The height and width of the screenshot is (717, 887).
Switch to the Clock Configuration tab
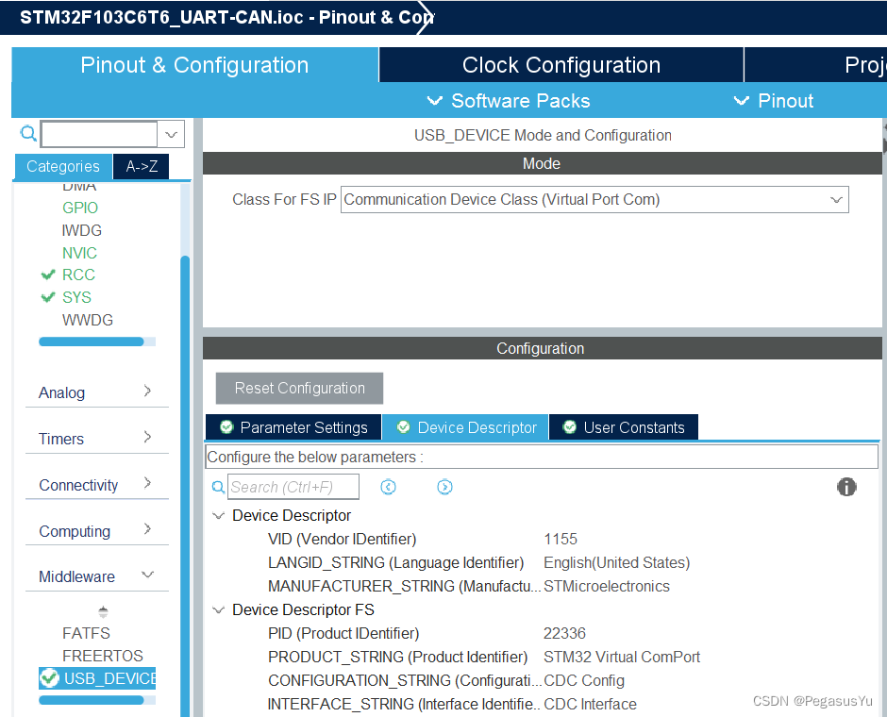[x=561, y=64]
